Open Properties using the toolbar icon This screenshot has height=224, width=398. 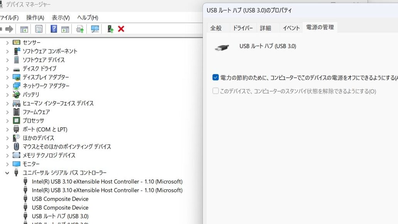coord(39,29)
